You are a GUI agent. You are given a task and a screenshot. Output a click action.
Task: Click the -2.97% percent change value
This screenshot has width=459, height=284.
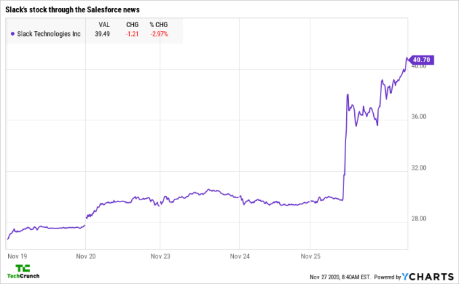[158, 33]
